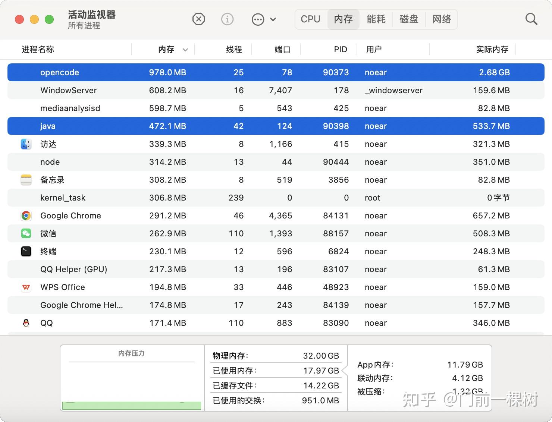Select the mediaanalysisd process row
552x422 pixels.
click(276, 108)
